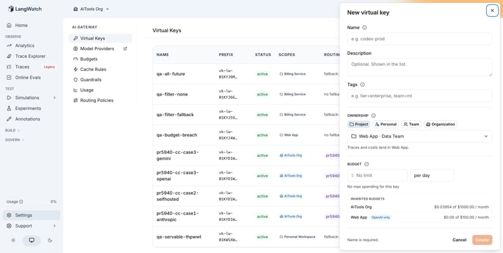Expand the Support menu chevron

[x=55, y=226]
